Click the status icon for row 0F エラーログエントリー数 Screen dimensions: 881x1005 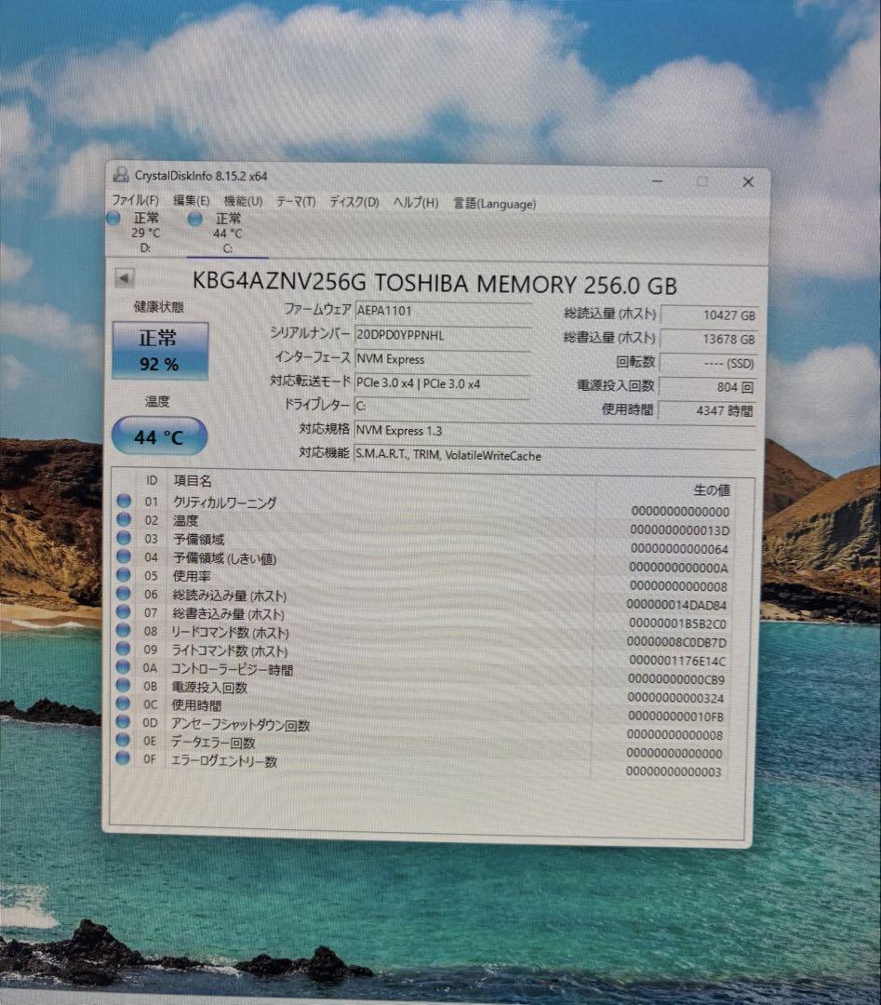pos(123,758)
